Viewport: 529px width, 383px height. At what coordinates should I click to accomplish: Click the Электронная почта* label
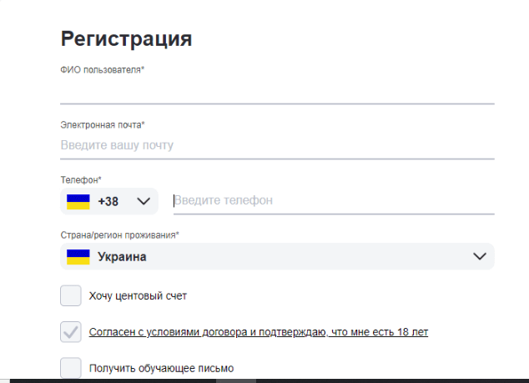click(x=103, y=125)
